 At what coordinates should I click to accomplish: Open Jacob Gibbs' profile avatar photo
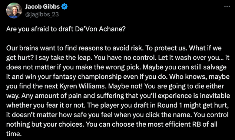point(14,10)
